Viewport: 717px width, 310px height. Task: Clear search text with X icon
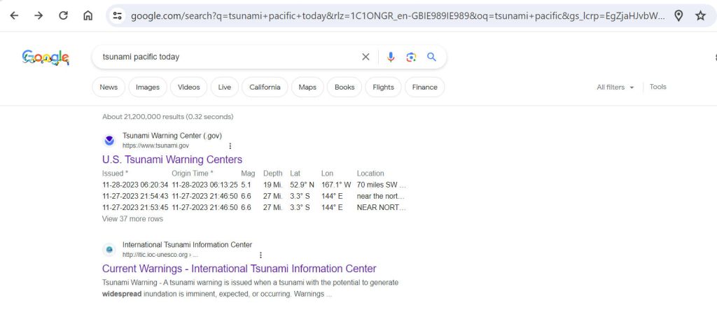(x=366, y=57)
